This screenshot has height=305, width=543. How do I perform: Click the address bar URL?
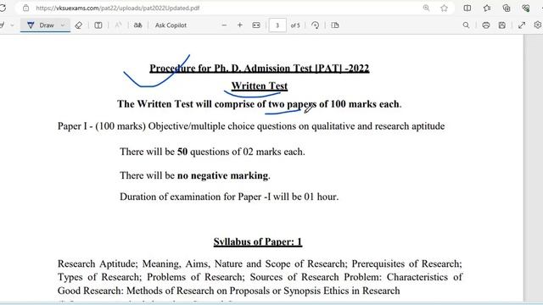click(117, 8)
